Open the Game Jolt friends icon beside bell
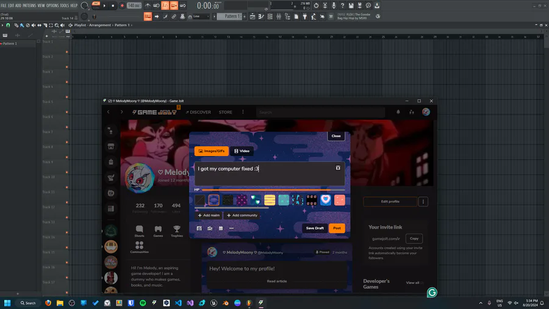The image size is (549, 309). pyautogui.click(x=412, y=112)
